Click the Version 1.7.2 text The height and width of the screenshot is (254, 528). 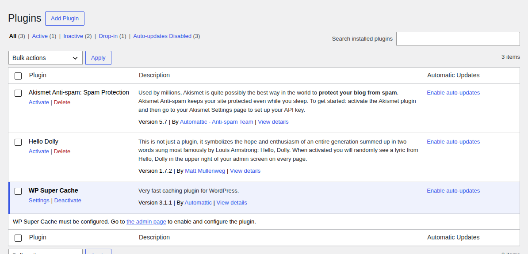point(155,171)
